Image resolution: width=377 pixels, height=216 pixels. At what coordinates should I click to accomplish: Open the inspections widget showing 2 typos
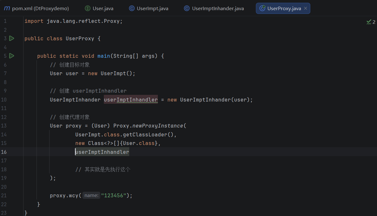click(371, 22)
